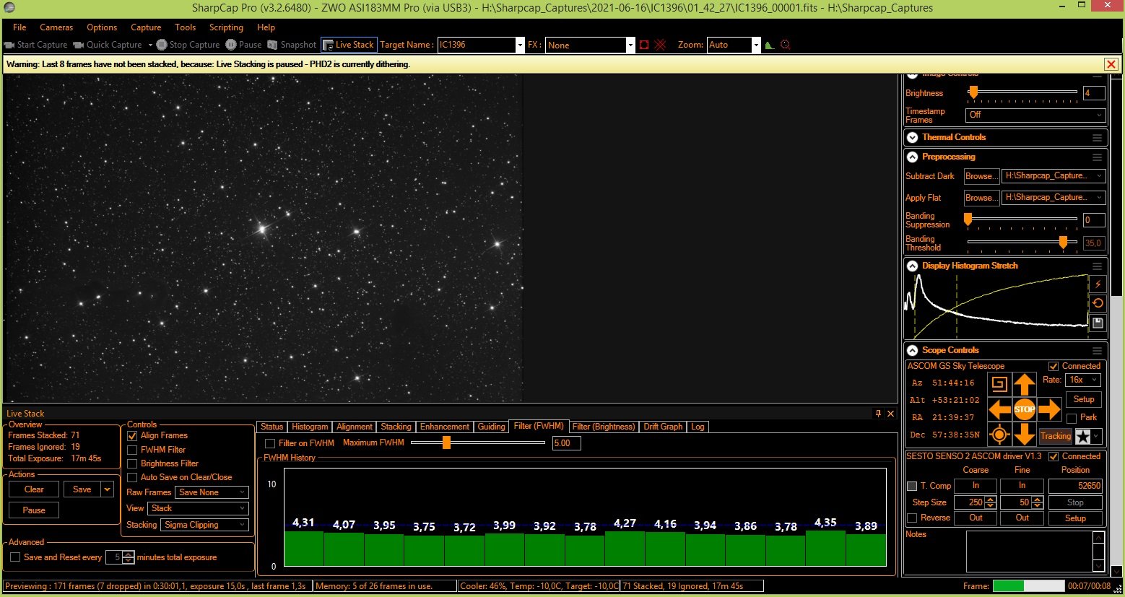Screen dimensions: 1125x597
Task: Click the green image histogram toolbar icon
Action: [x=770, y=45]
